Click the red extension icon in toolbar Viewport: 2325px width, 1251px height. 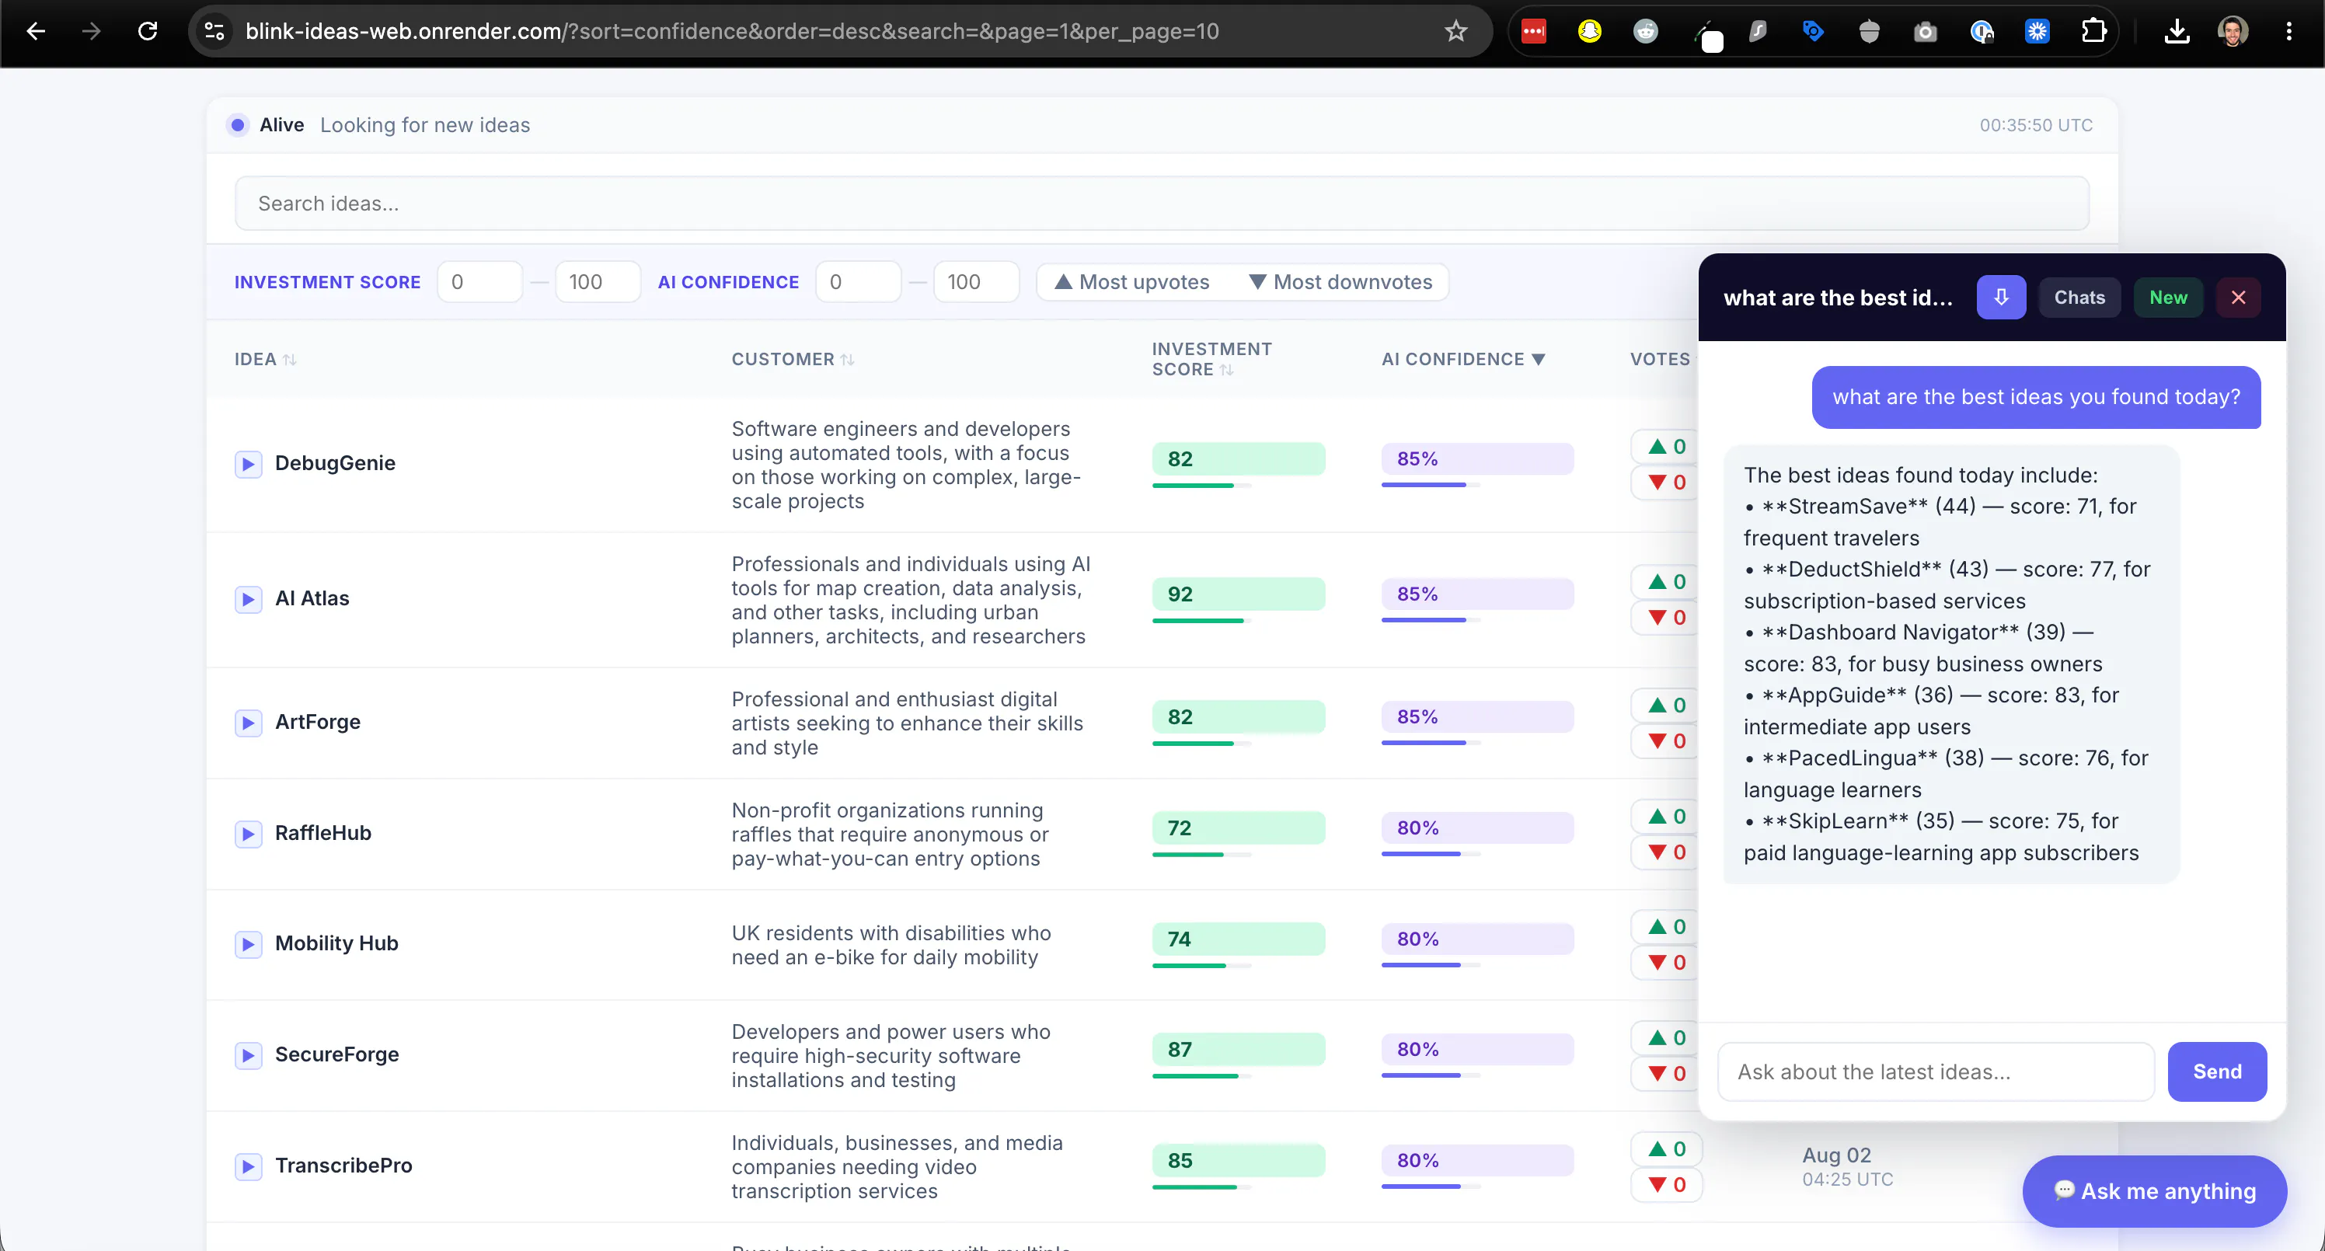tap(1533, 32)
